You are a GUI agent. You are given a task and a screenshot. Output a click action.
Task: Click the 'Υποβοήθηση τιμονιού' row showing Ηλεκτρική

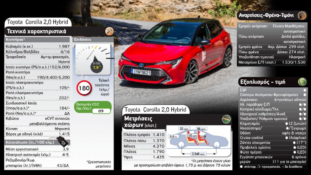tap(272, 57)
